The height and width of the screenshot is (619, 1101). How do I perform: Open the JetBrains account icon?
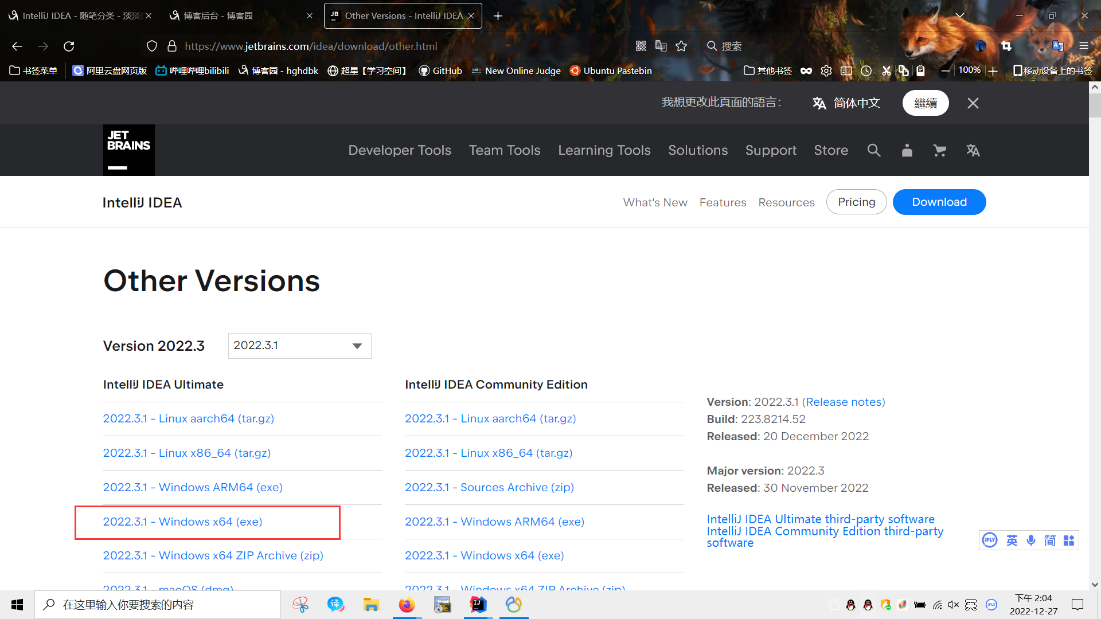(x=907, y=150)
